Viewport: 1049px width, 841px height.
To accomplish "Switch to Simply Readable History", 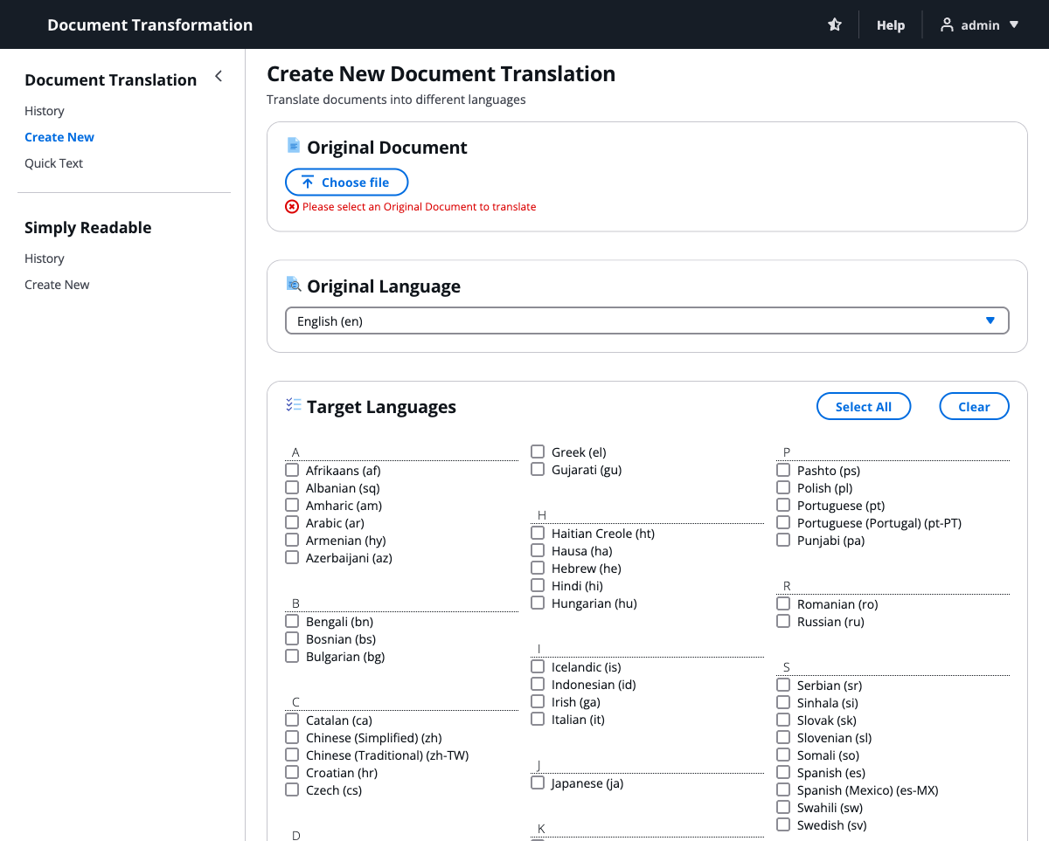I will 45,258.
